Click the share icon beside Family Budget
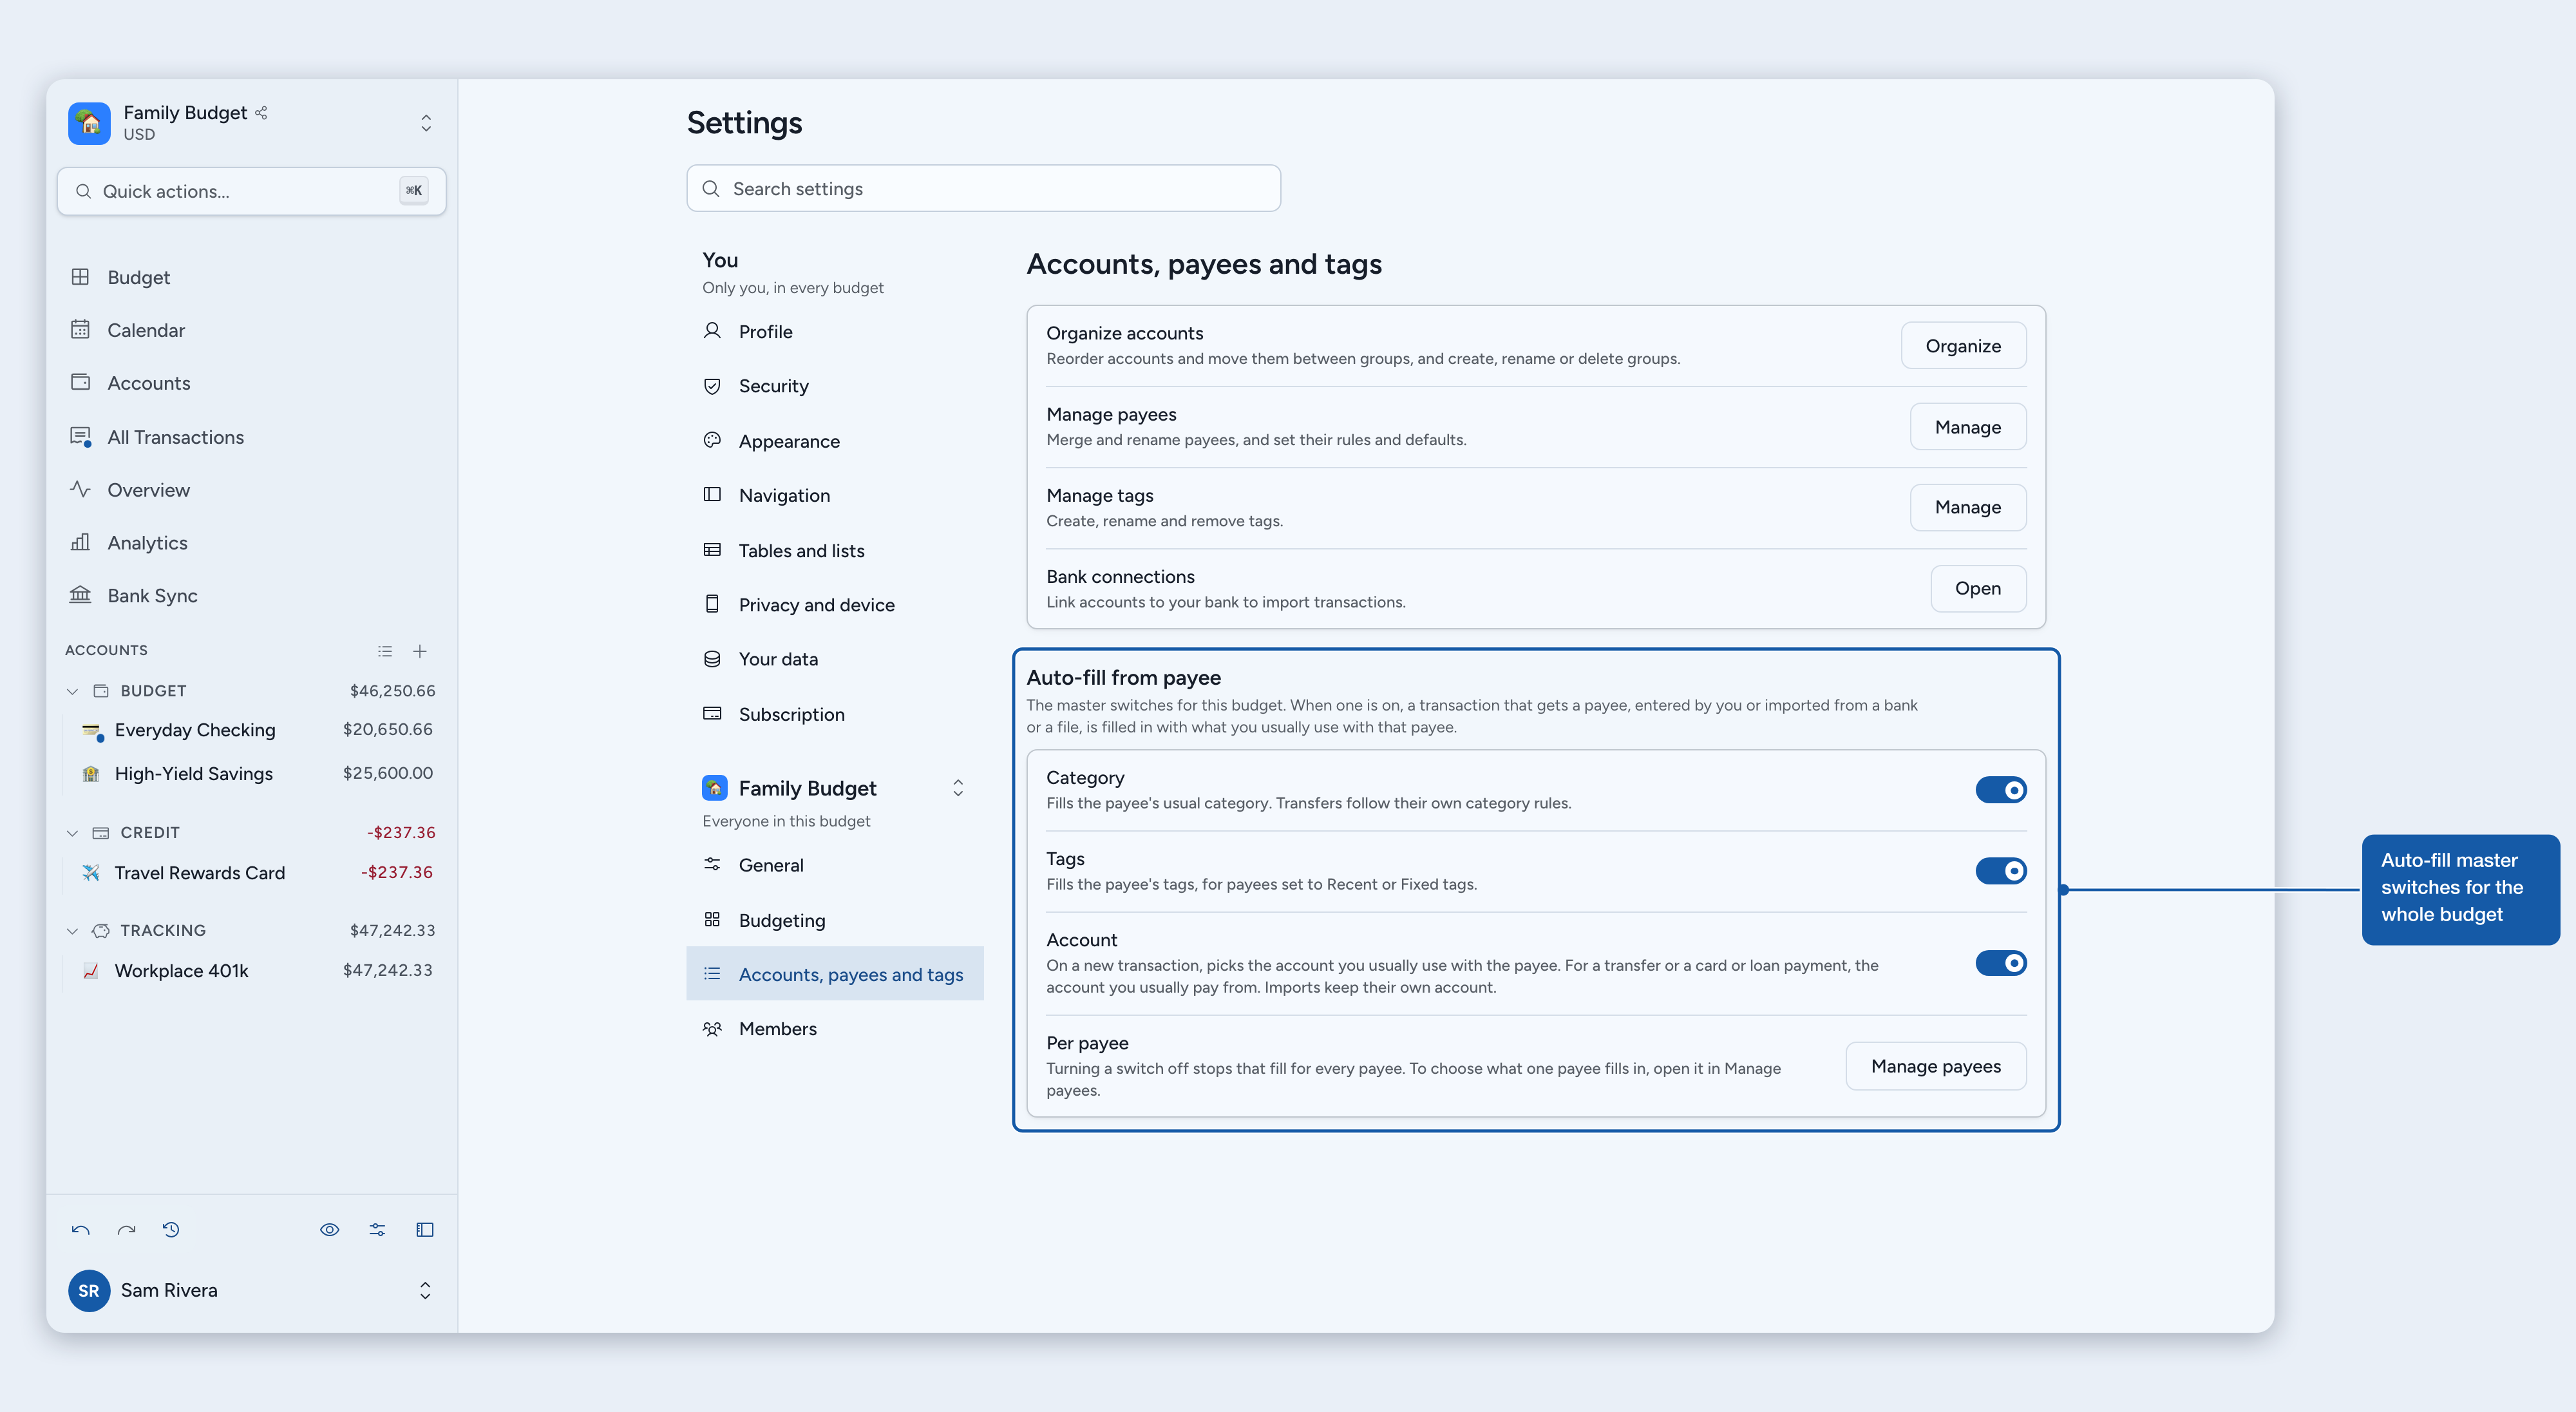The width and height of the screenshot is (2576, 1412). 261,113
